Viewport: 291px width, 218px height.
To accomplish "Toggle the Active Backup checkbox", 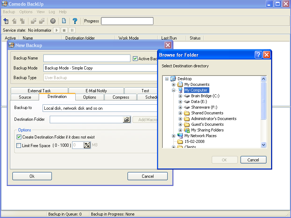I will [135, 59].
